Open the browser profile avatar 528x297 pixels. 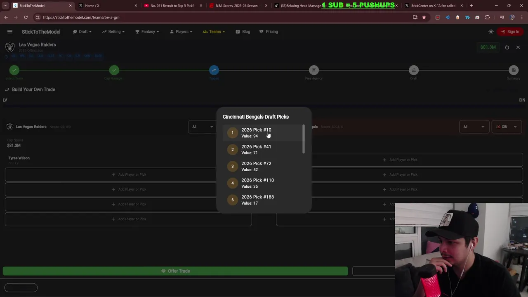512,17
